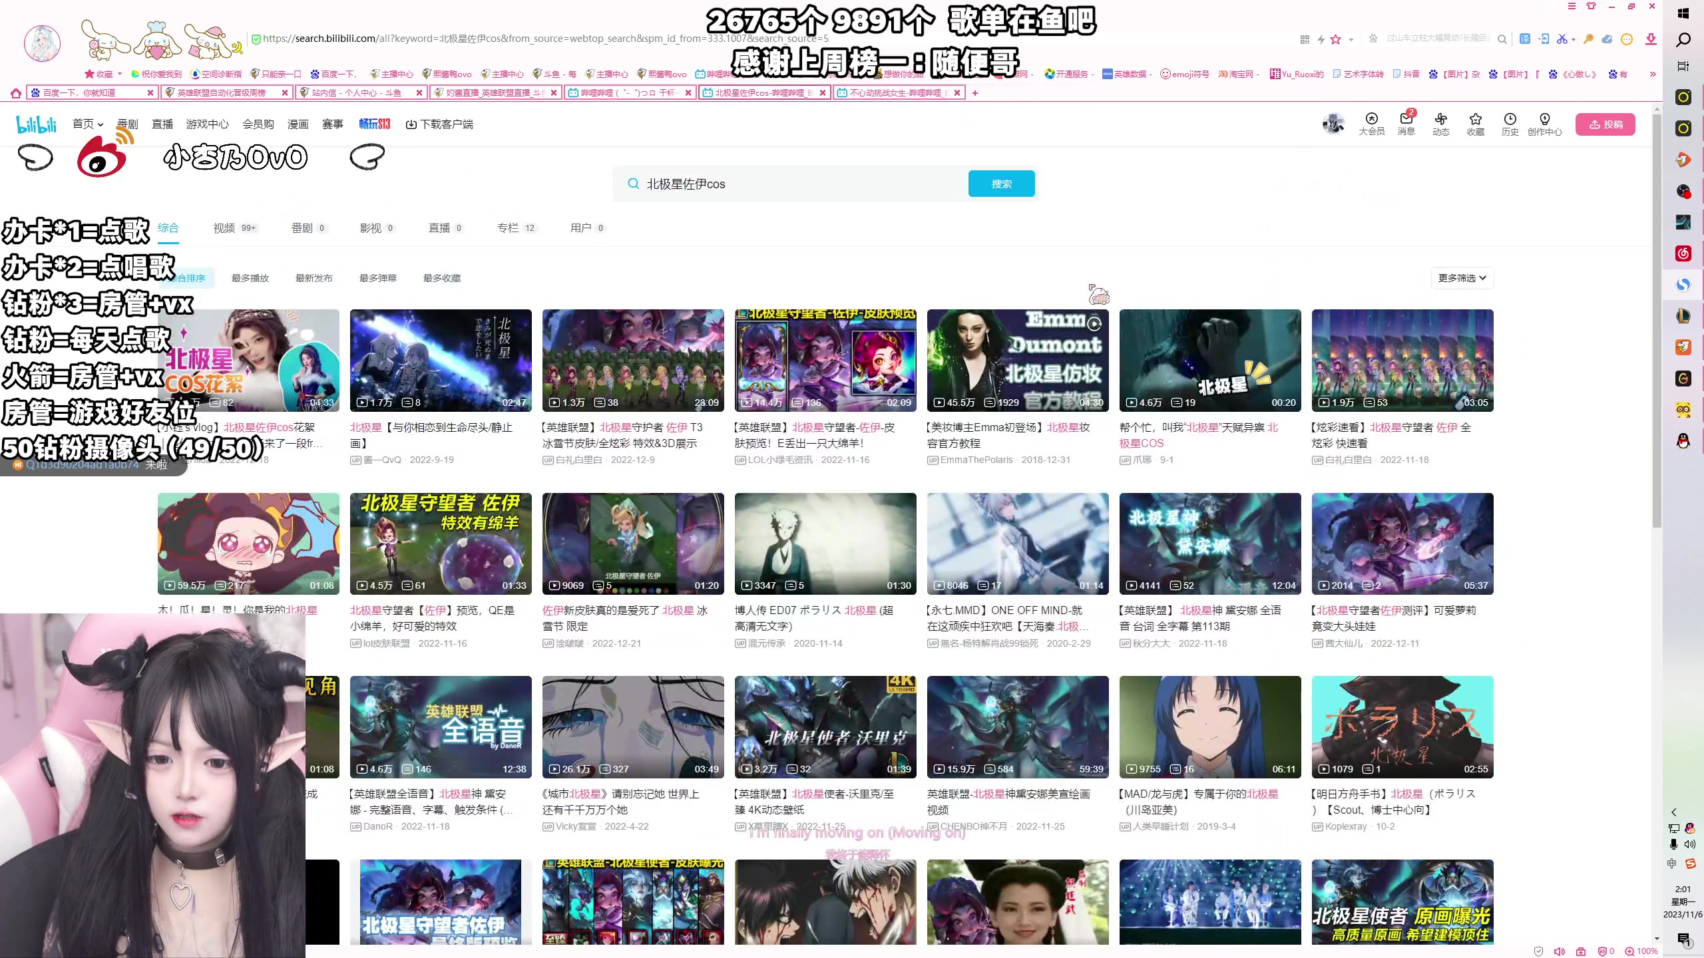Toggle Chinese 中 input mode in tray
The image size is (1704, 958).
1671,864
